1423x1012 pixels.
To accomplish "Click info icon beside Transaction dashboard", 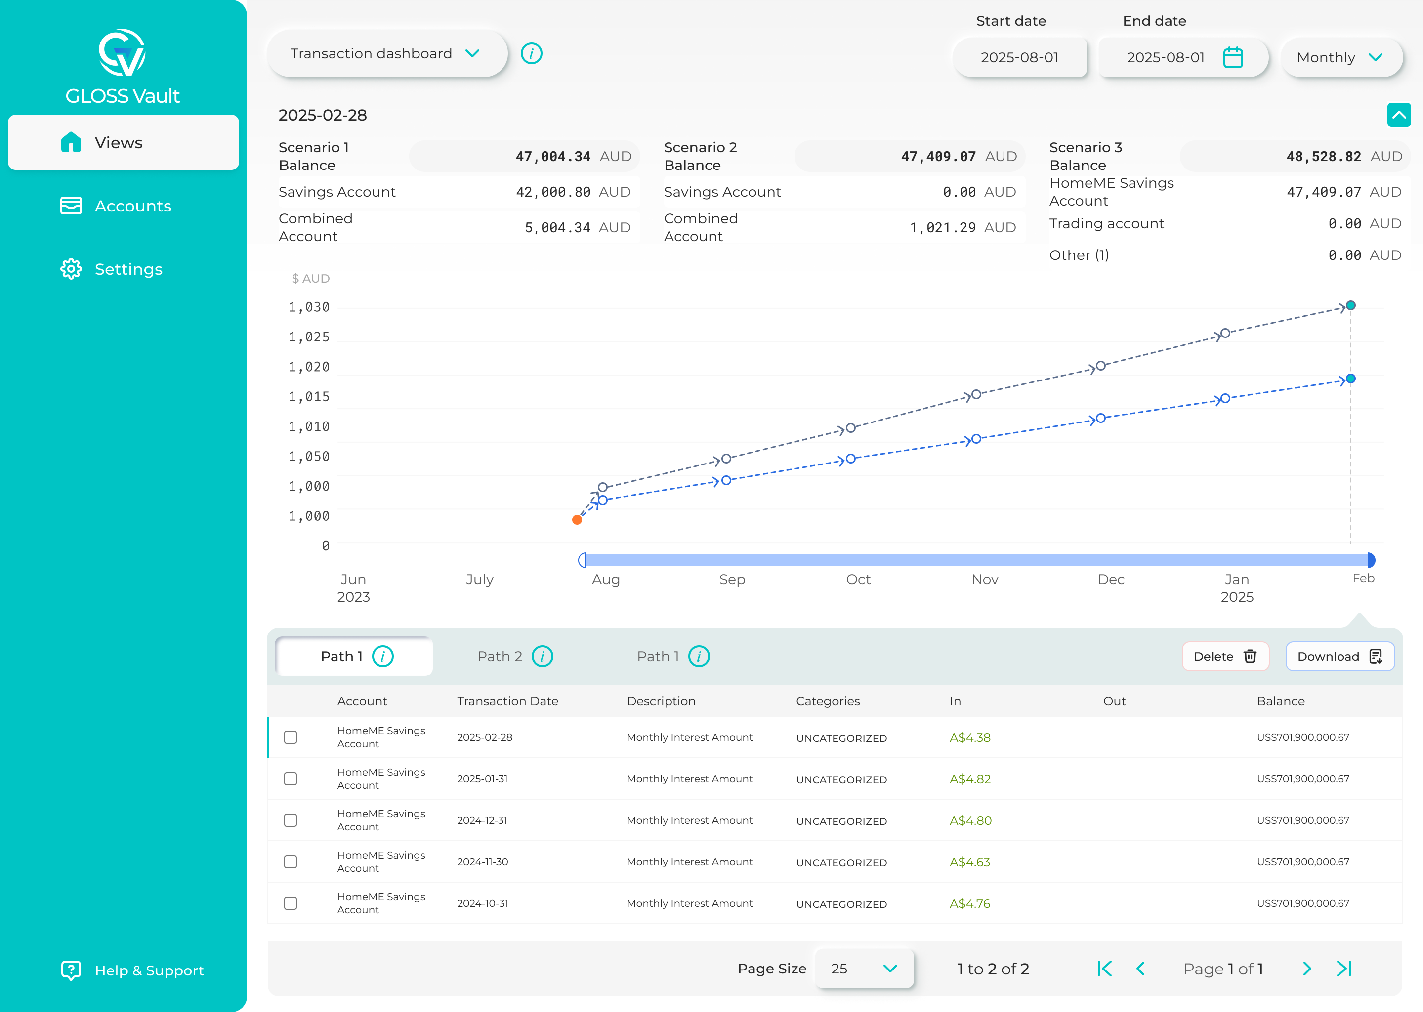I will pyautogui.click(x=532, y=53).
